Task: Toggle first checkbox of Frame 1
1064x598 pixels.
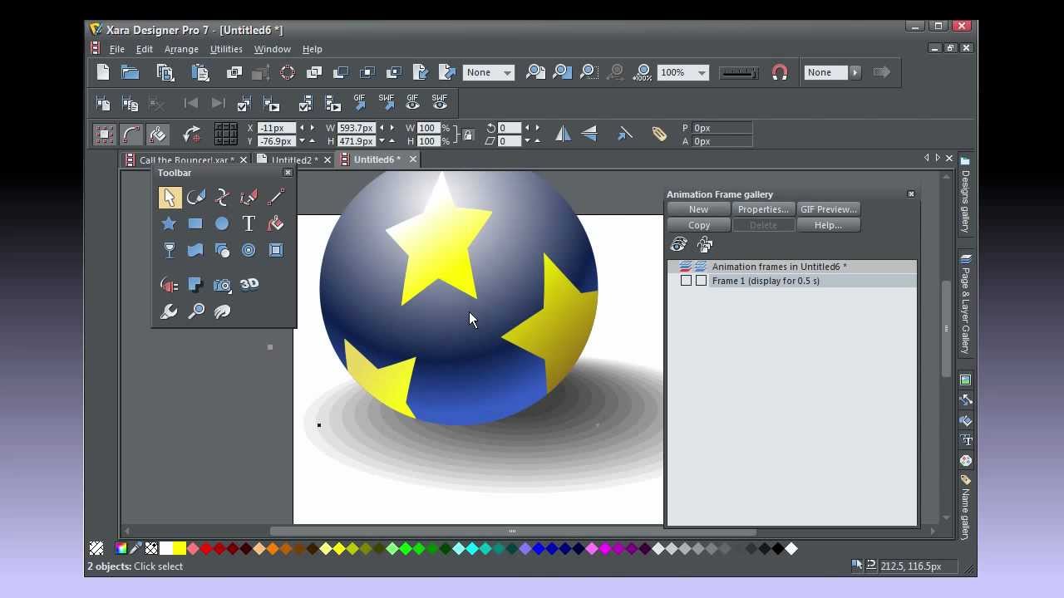Action: (x=686, y=281)
